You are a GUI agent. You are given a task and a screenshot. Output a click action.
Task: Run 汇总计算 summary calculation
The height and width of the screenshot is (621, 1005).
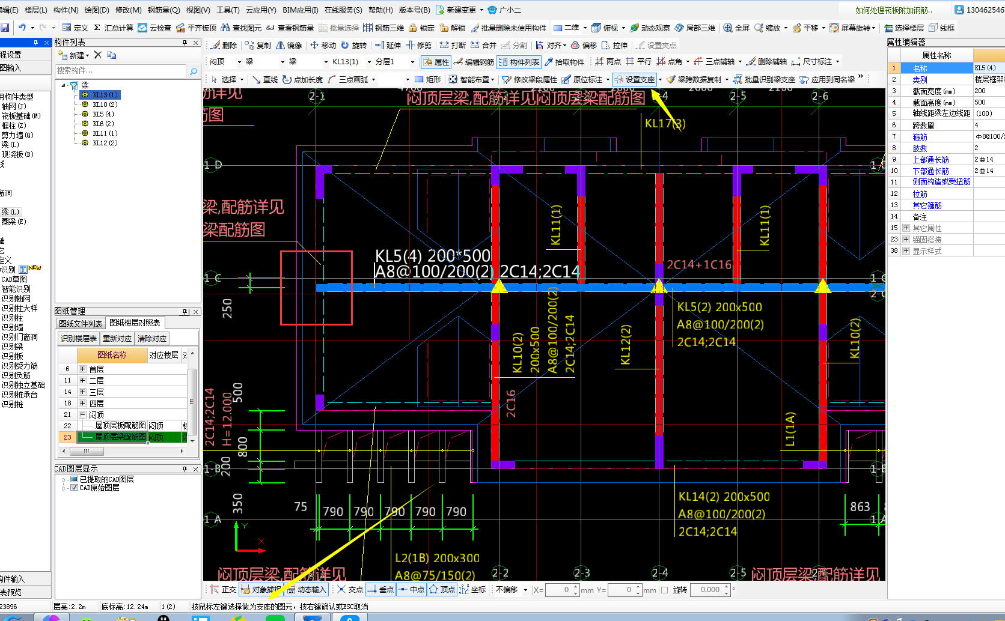(114, 28)
